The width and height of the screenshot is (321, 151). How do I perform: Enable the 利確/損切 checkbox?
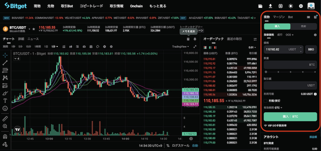tap(265, 101)
